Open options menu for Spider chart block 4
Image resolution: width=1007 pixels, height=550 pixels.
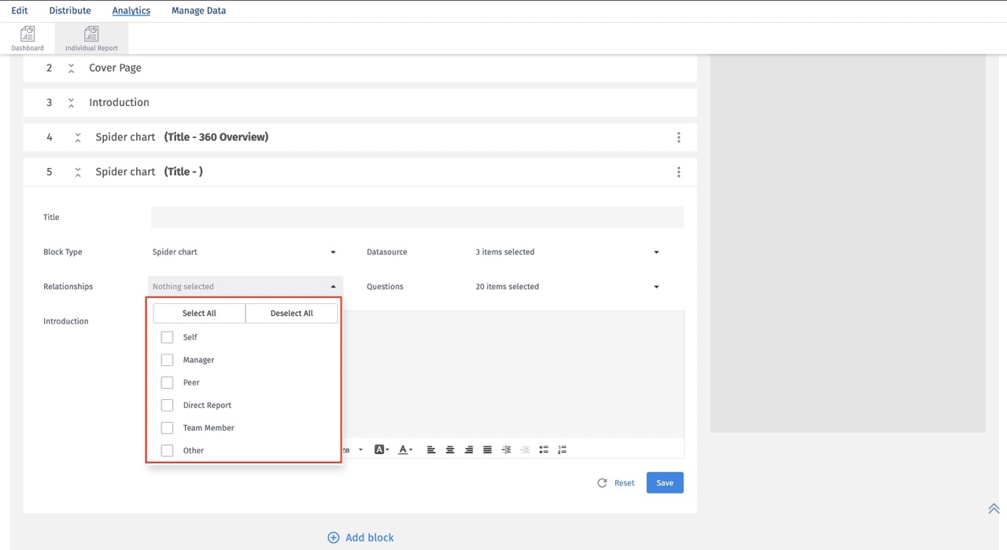click(678, 137)
